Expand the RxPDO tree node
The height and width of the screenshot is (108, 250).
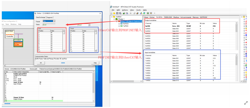tap(119, 24)
